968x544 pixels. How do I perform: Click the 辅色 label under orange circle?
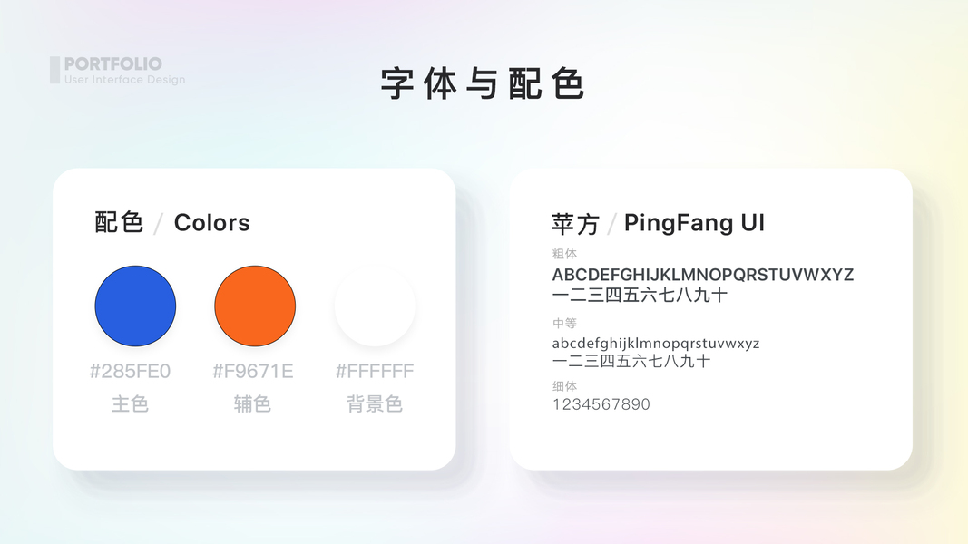coord(252,404)
